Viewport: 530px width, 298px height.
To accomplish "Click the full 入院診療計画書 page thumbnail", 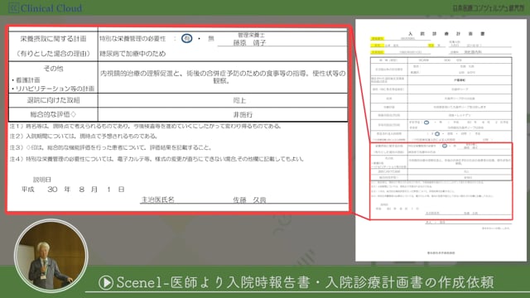I will (441, 140).
